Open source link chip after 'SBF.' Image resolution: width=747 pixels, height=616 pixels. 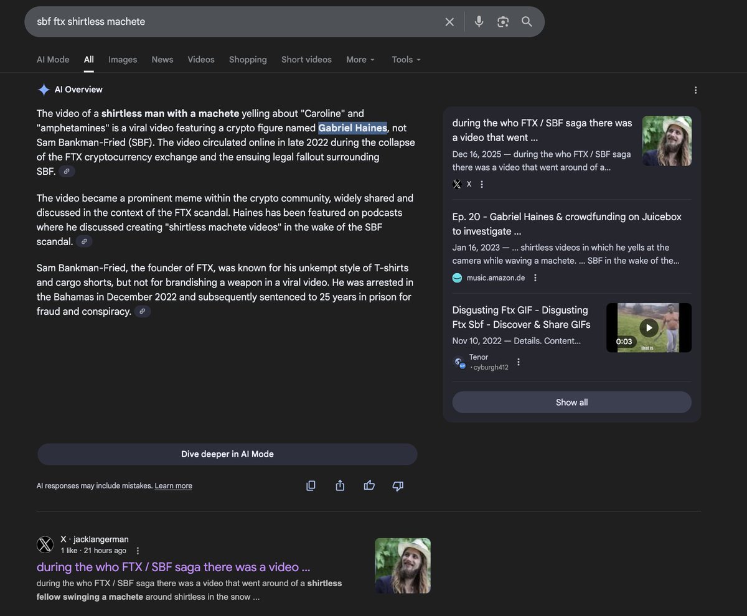point(67,172)
